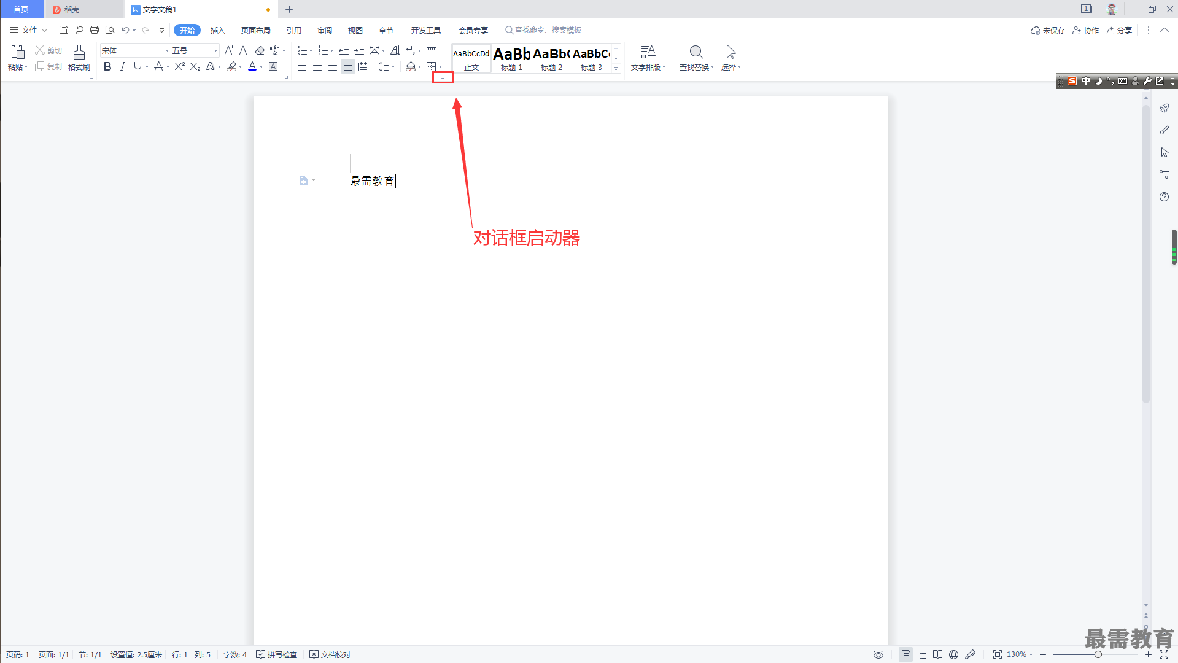Click the Print icon in quick access toolbar

95,30
